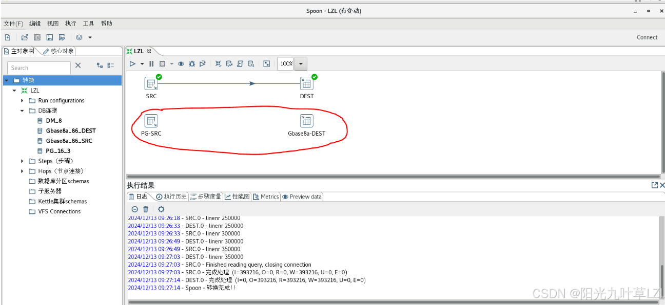This screenshot has width=665, height=305.
Task: Save the transformation with the disk icon
Action: [x=50, y=37]
